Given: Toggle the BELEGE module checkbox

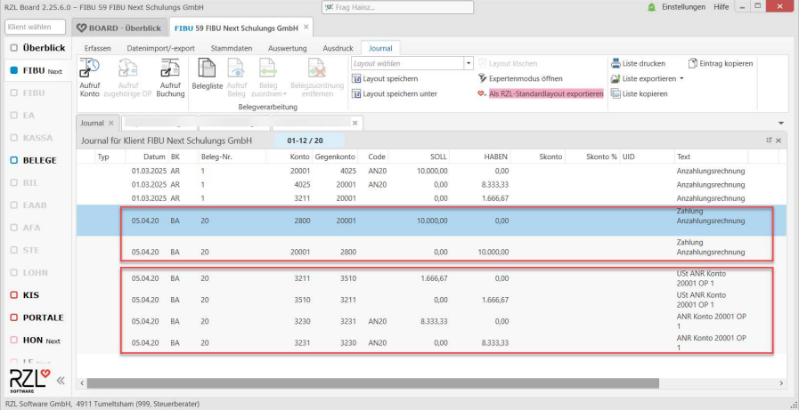Looking at the screenshot, I should click(x=14, y=161).
